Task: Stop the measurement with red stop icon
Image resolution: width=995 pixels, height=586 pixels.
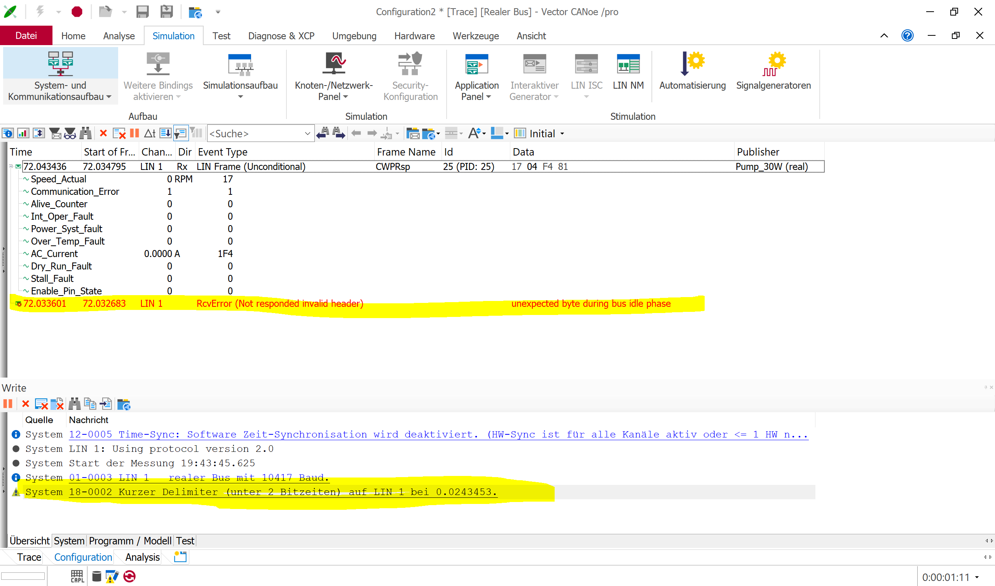Action: coord(77,12)
